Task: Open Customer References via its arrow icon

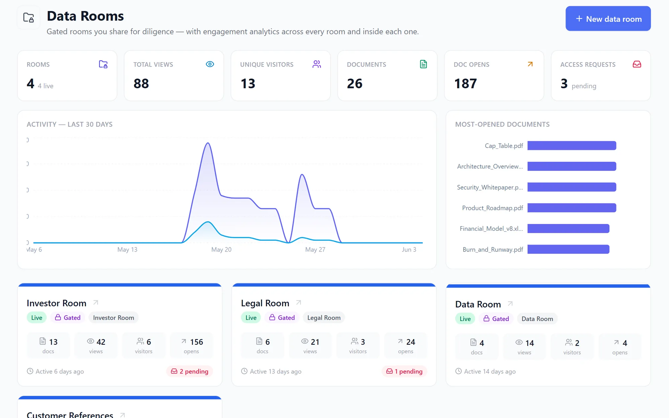Action: (x=122, y=415)
